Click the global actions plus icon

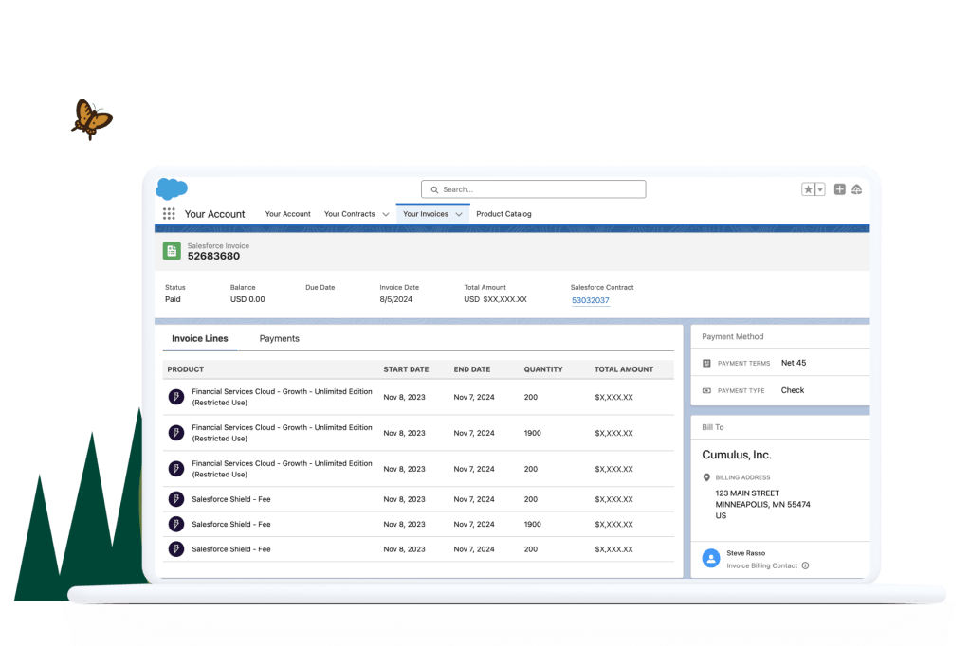point(839,189)
